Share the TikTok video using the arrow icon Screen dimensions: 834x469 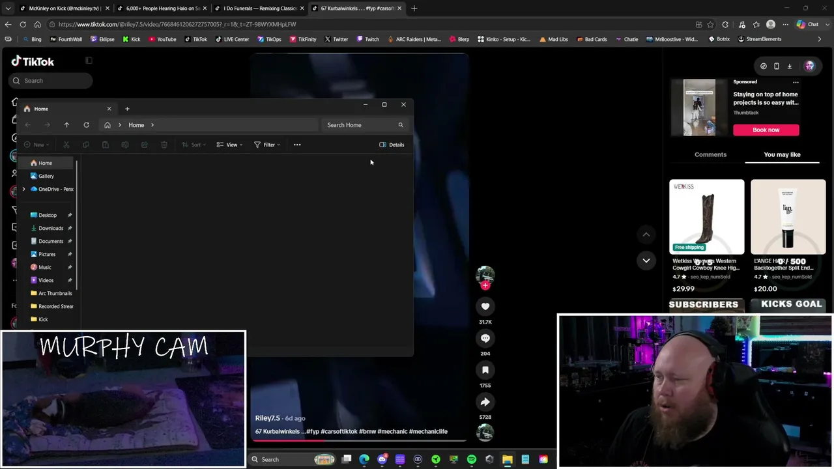[x=485, y=402]
